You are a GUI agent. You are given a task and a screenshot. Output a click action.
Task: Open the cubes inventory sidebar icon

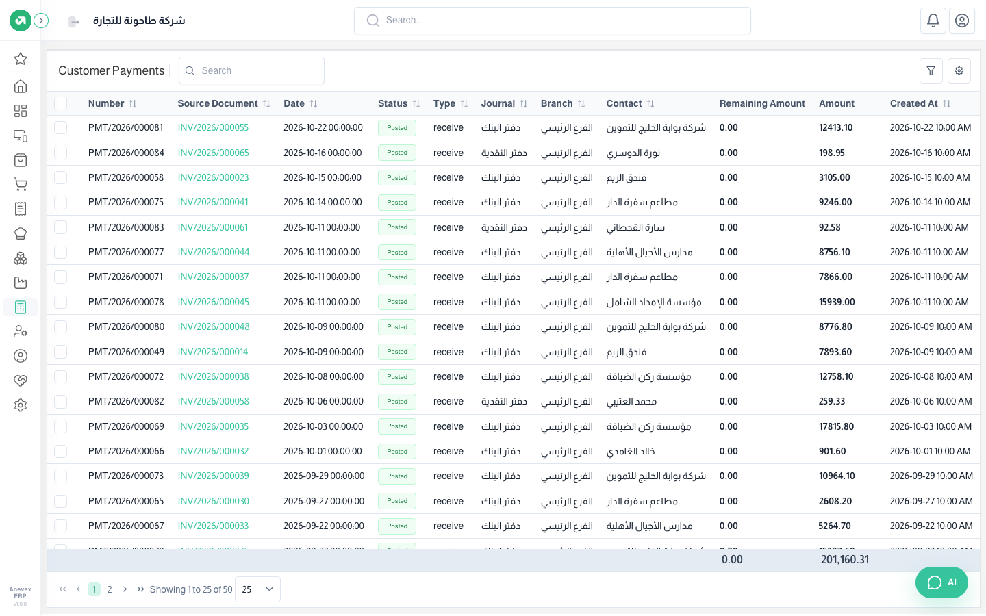tap(21, 258)
